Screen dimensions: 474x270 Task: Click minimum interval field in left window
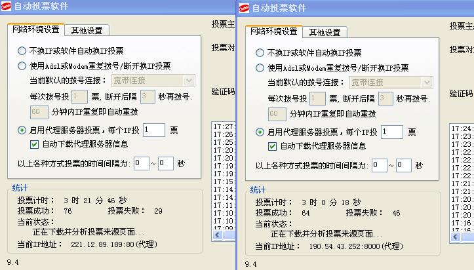[x=142, y=163]
